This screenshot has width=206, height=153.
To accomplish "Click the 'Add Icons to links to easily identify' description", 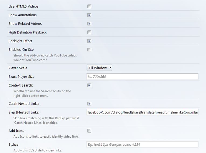I will click(x=46, y=136).
